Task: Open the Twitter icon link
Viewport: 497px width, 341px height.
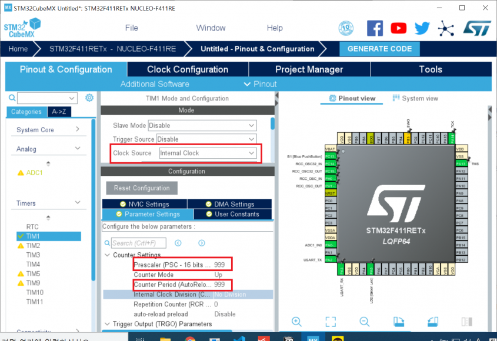Action: 422,28
